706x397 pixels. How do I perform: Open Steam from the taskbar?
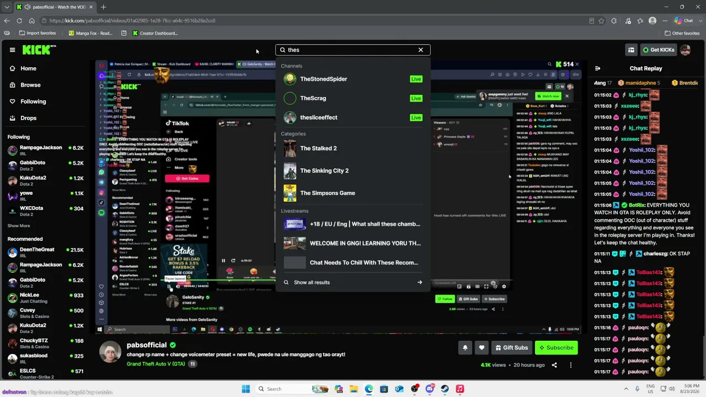pyautogui.click(x=445, y=389)
